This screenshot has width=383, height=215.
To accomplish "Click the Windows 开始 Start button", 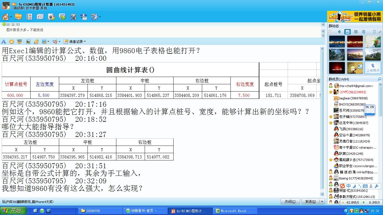I will [13, 211].
